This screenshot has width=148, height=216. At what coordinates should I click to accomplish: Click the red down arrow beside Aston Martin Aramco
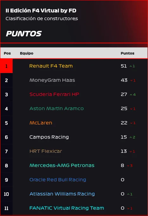[132, 109]
